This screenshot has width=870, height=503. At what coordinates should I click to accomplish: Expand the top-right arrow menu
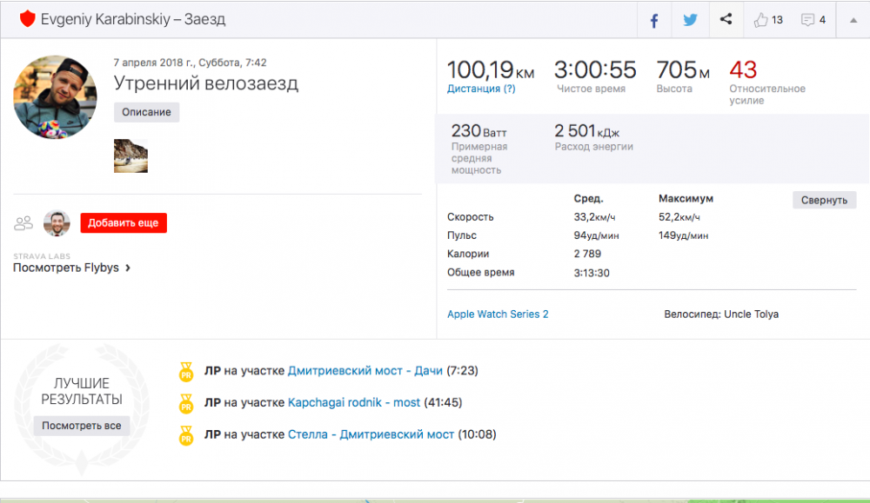click(x=852, y=20)
